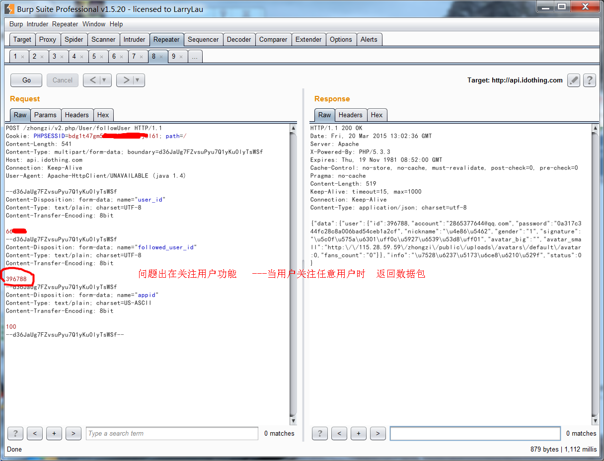
Task: Close repeater tab 5
Action: [x=102, y=57]
